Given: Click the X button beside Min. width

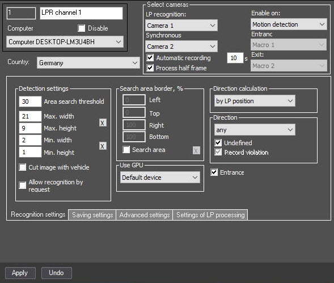Looking at the screenshot, I should [103, 146].
